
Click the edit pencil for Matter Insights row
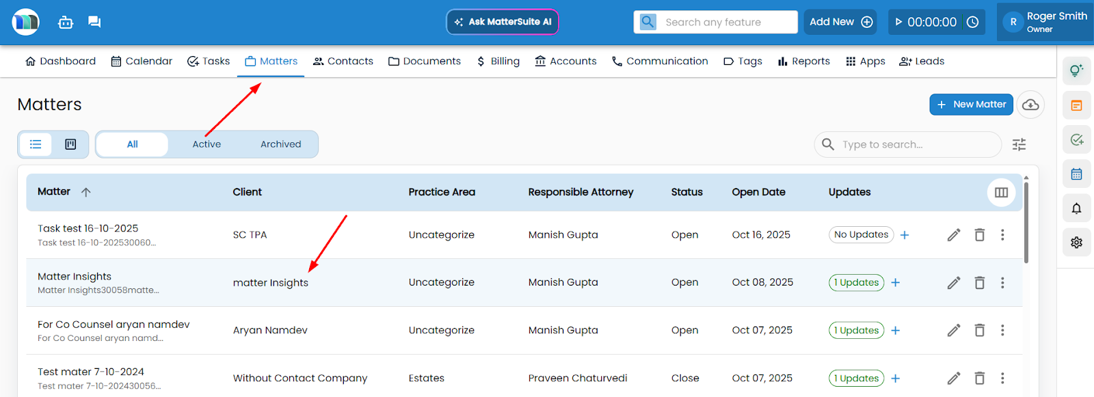click(x=954, y=283)
